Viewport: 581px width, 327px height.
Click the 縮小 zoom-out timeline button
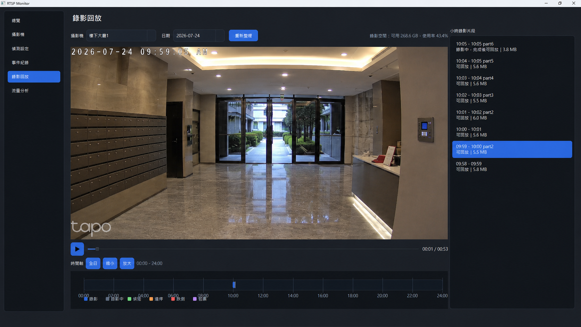pos(110,263)
